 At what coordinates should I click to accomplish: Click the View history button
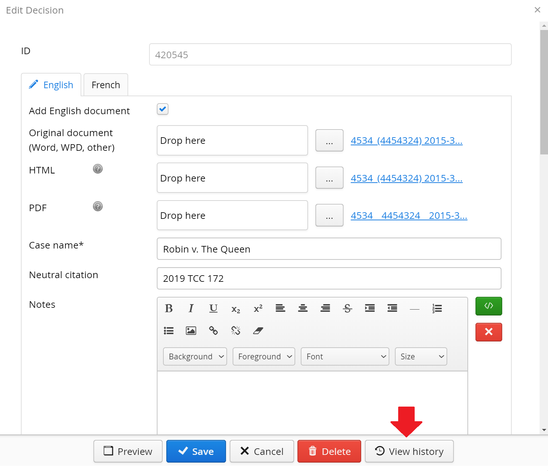point(409,451)
